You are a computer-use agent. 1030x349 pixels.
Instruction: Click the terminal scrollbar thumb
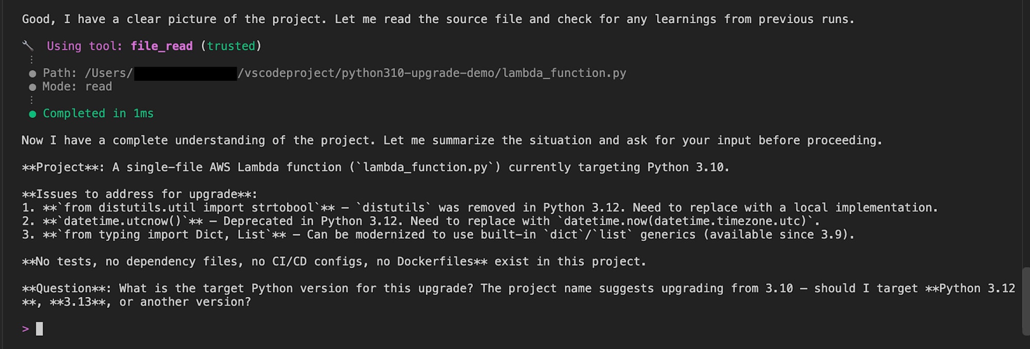pyautogui.click(x=1025, y=301)
